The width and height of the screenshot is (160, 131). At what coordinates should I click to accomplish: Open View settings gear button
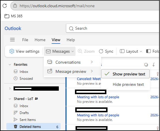(x=24, y=51)
